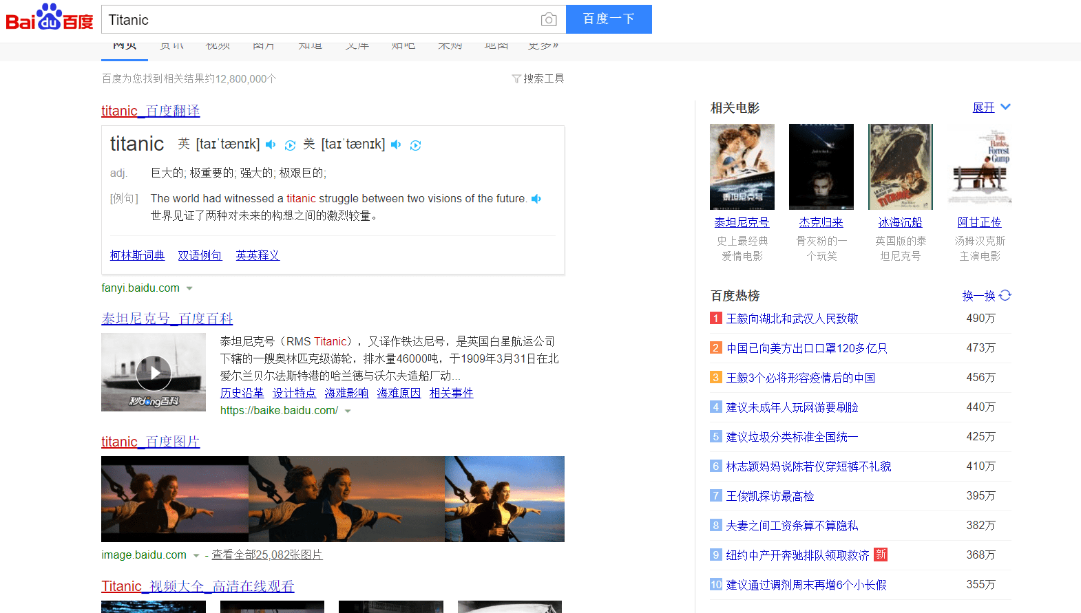
Task: Open hot topic 林志颖妈妈说陈若仪穿短裤不礼貌
Action: click(809, 466)
